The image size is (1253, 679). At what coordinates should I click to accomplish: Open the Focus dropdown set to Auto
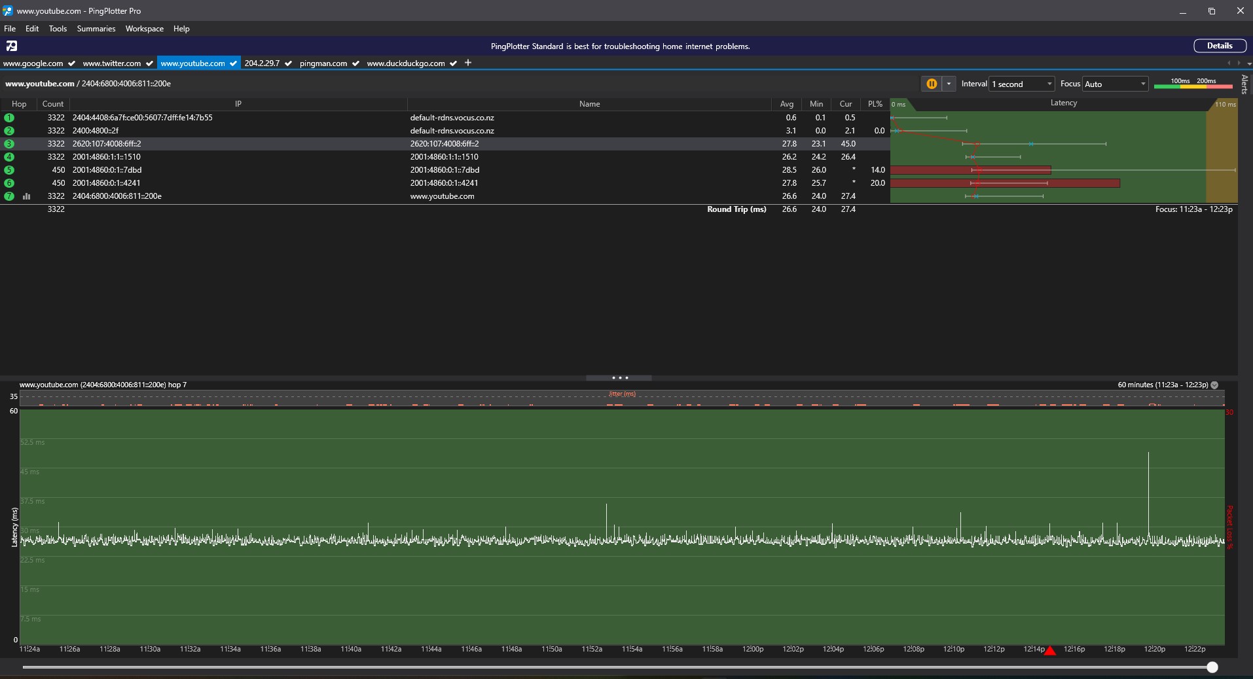click(x=1115, y=84)
